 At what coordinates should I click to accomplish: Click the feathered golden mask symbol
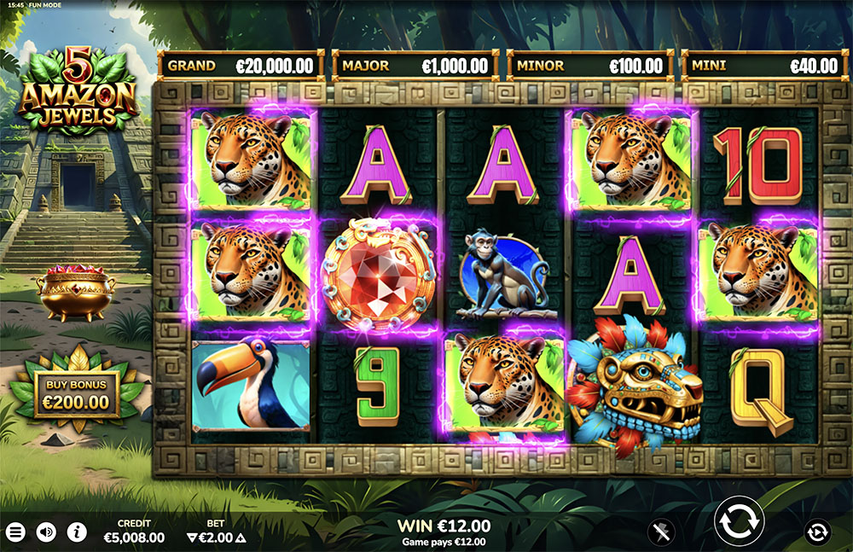click(x=635, y=384)
